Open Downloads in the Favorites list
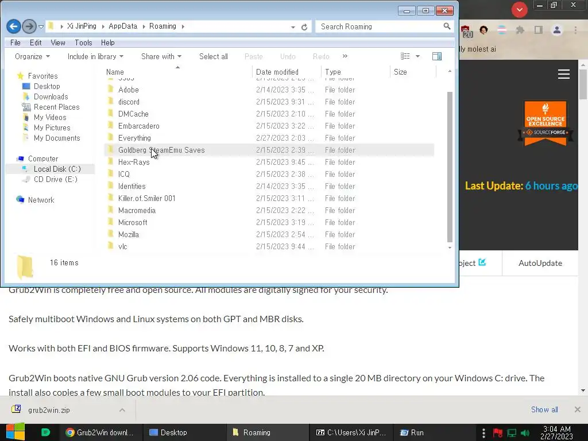The height and width of the screenshot is (441, 588). click(x=51, y=96)
